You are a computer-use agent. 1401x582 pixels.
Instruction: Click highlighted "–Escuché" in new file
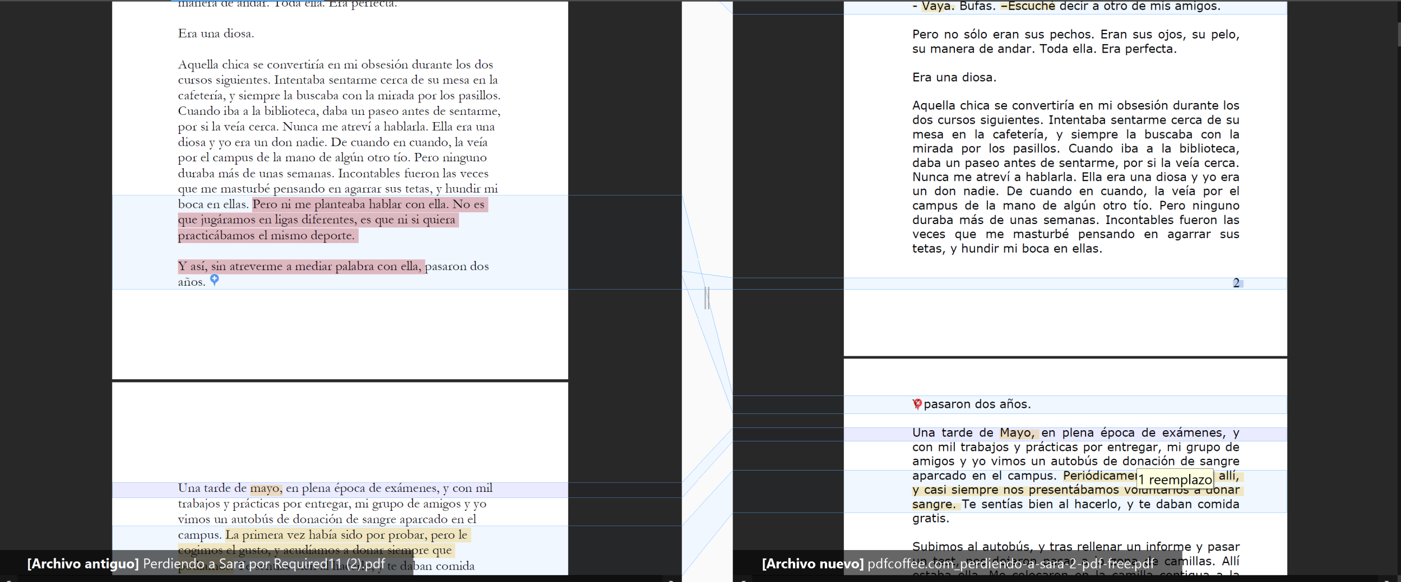(x=1028, y=7)
